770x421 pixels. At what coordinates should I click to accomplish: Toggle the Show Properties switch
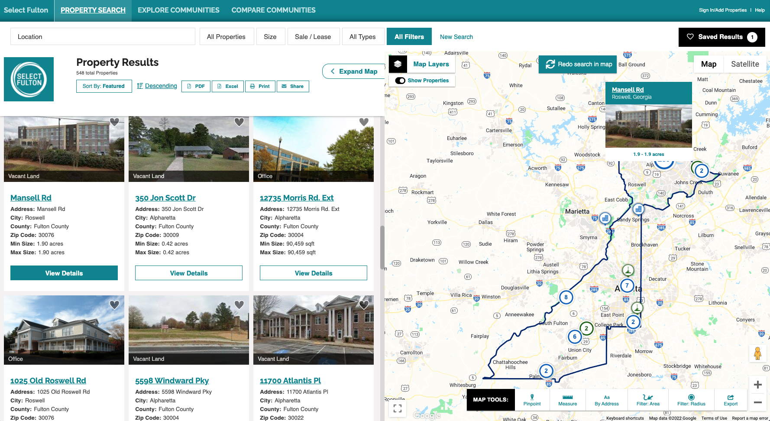401,81
